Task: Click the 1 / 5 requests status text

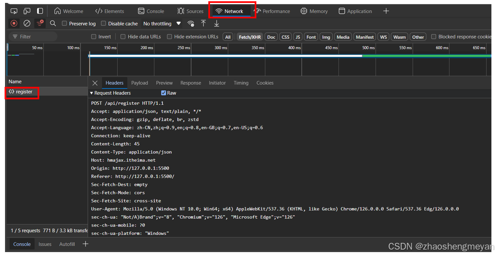Action: pyautogui.click(x=25, y=231)
